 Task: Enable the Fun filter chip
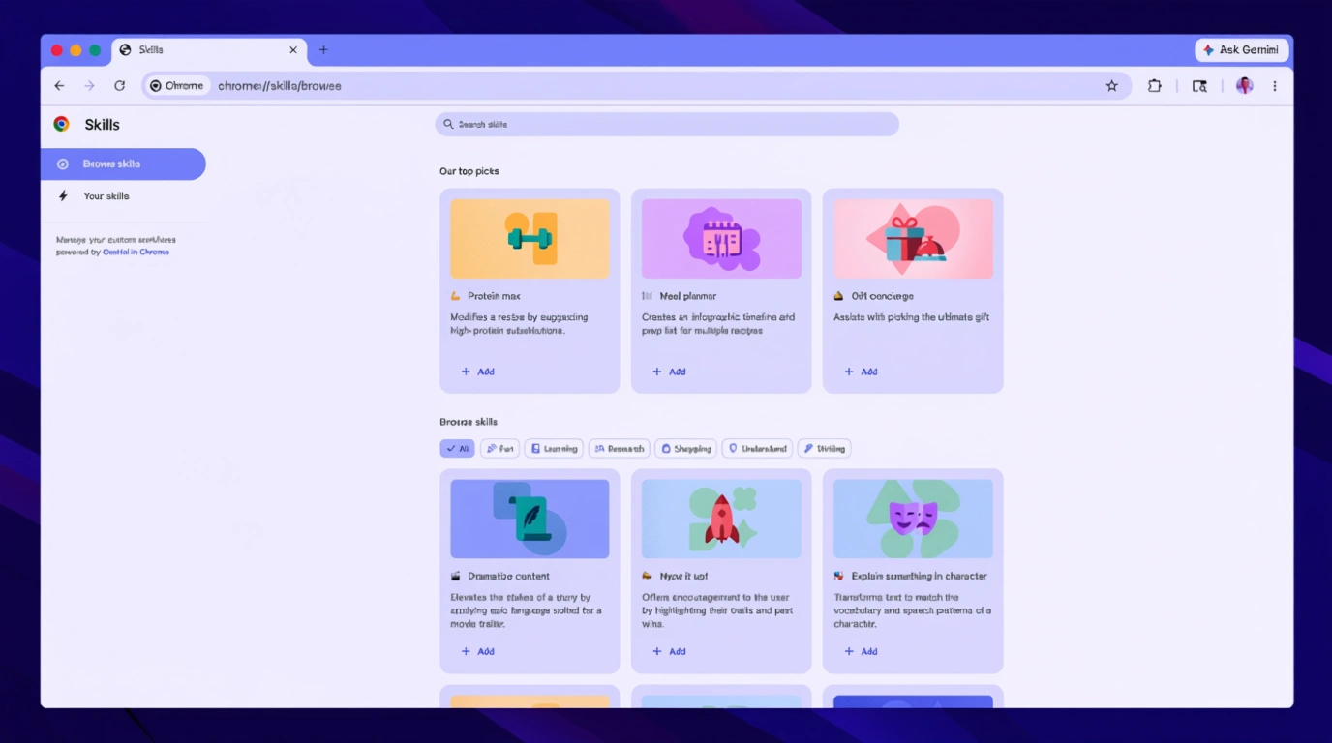(499, 449)
